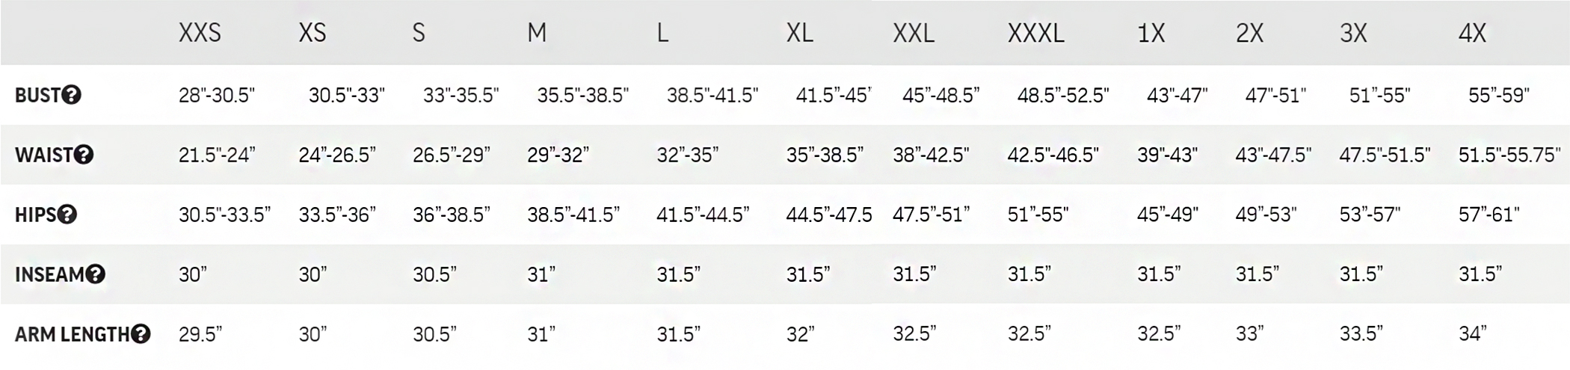Select the XXXL size column header
This screenshot has height=370, width=1570.
1036,33
